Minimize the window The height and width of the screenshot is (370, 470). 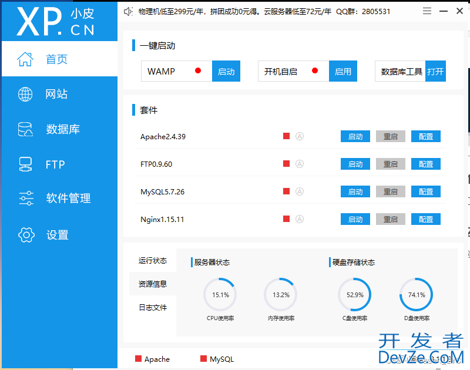[x=444, y=11]
